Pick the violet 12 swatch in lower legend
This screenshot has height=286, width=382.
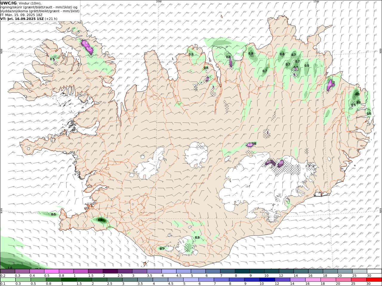pyautogui.click(x=282, y=280)
